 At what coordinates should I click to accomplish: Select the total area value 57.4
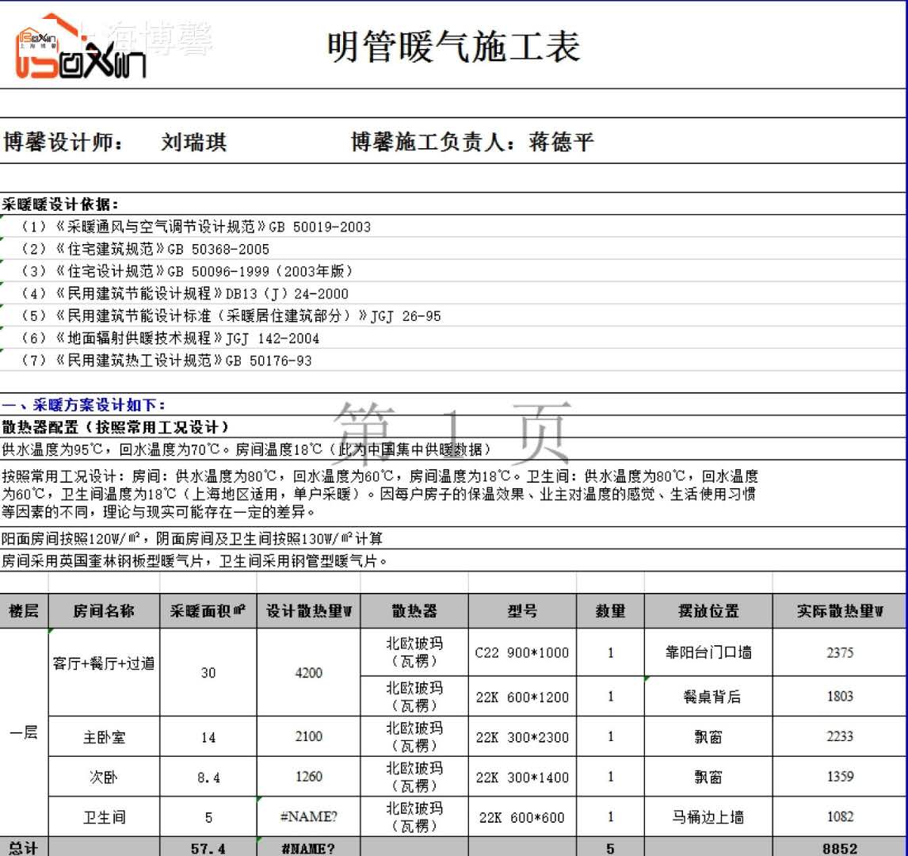[x=208, y=848]
